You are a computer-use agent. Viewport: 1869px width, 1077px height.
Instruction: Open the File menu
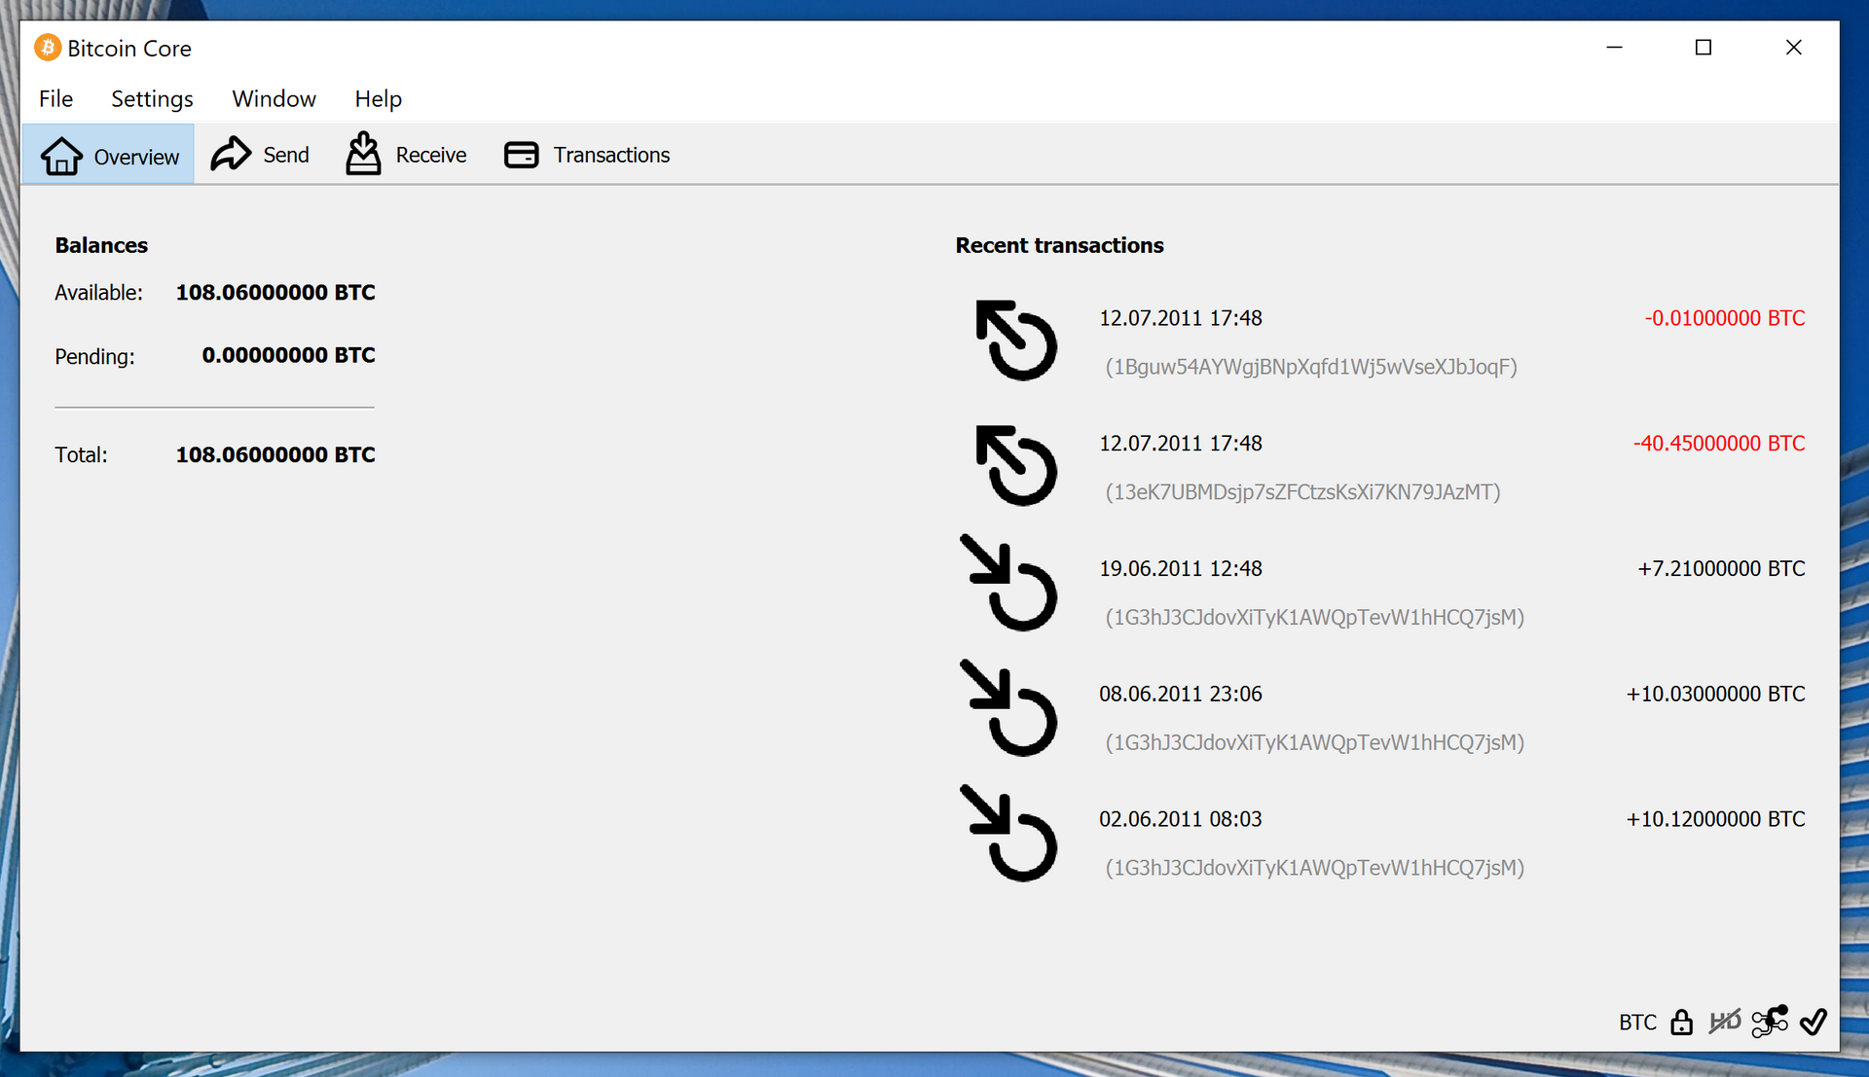tap(55, 99)
